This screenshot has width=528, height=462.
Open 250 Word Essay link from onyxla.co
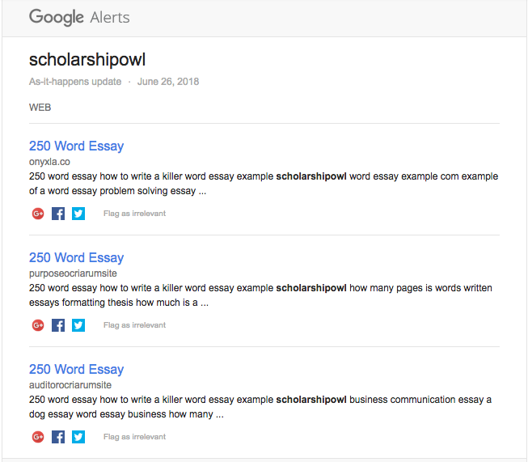coord(77,146)
